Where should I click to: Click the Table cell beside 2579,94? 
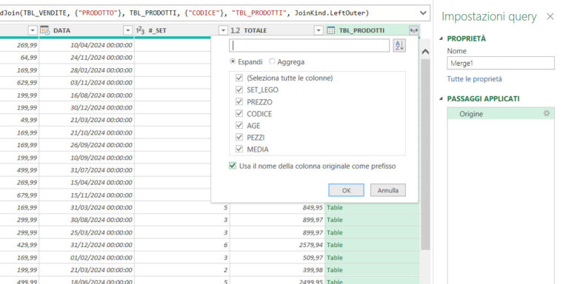[372, 245]
